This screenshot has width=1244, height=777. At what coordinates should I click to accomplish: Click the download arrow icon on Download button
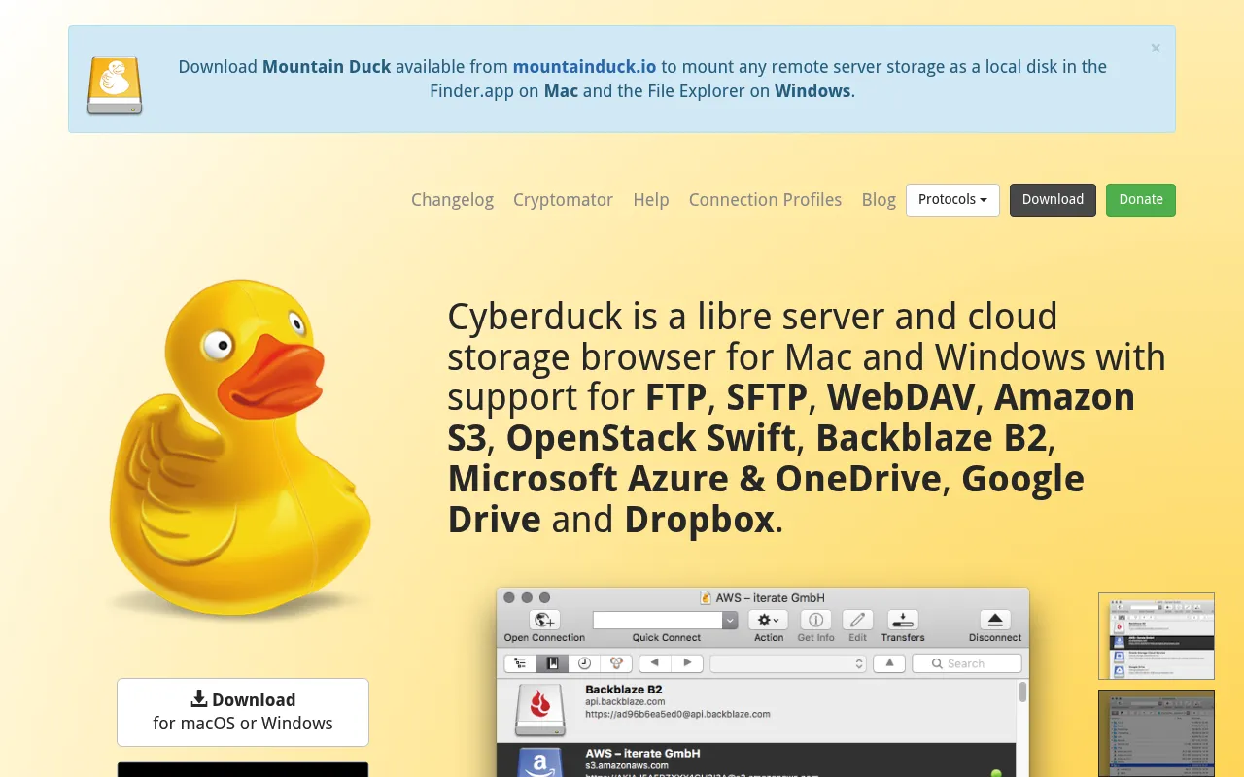click(x=199, y=699)
